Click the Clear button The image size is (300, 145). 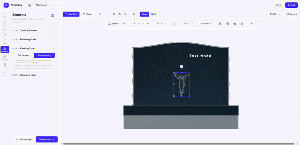[87, 14]
